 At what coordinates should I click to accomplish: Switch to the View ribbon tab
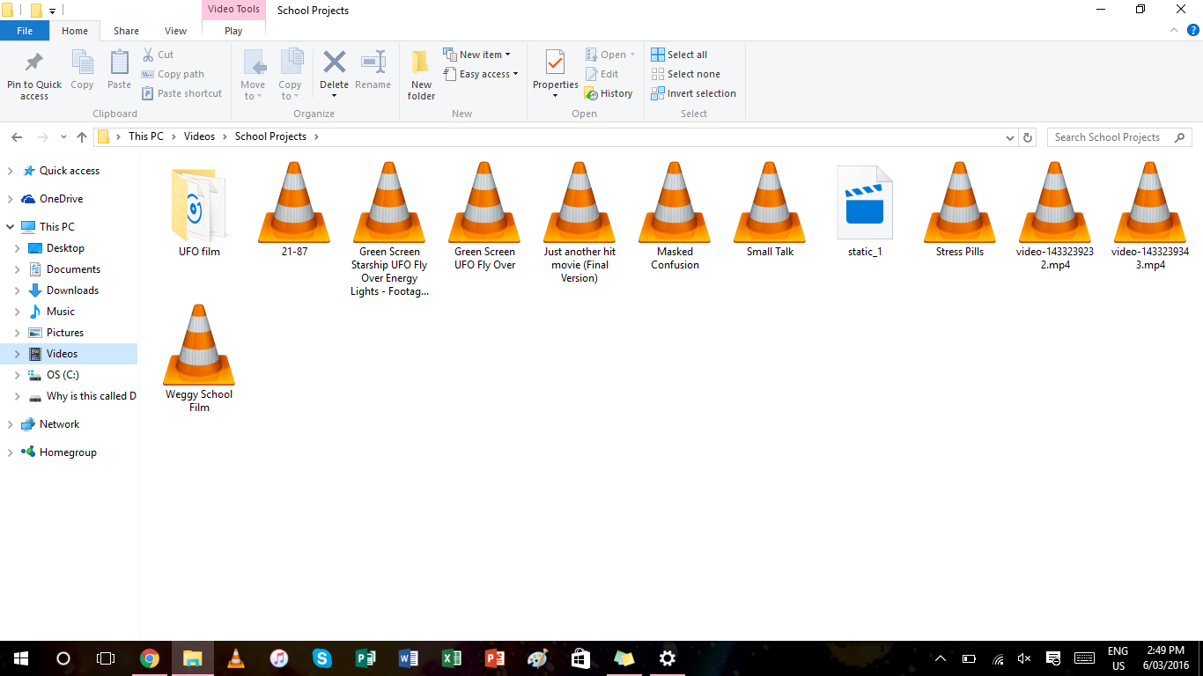(176, 31)
